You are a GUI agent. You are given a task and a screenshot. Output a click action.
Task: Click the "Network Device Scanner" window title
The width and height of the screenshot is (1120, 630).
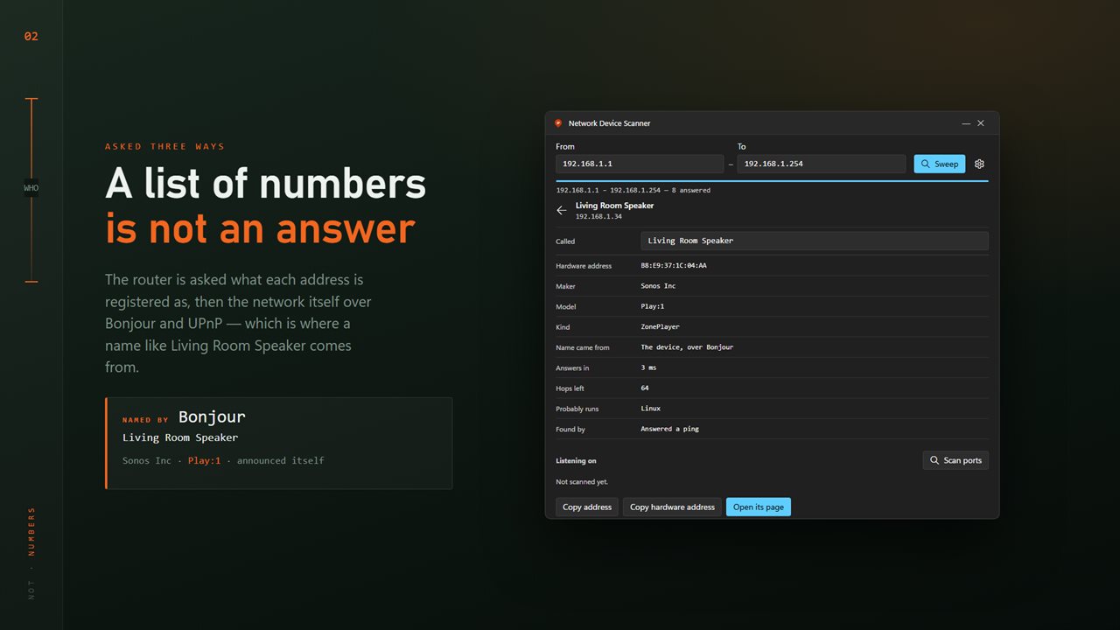[610, 123]
